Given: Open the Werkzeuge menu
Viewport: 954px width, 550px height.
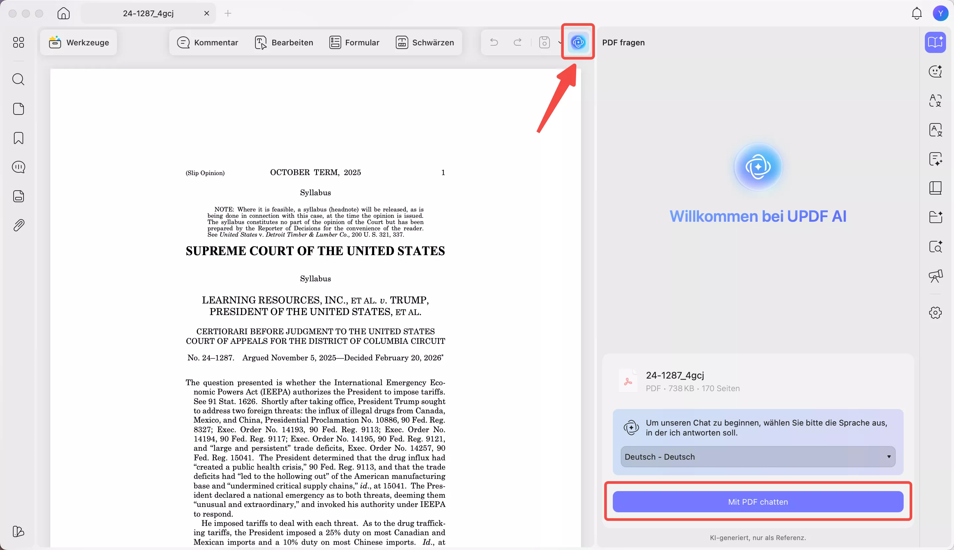Looking at the screenshot, I should coord(79,42).
